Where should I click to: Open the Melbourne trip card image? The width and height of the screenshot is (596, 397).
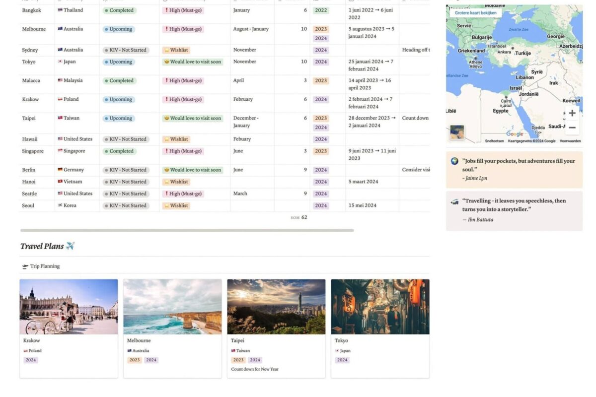pos(172,307)
